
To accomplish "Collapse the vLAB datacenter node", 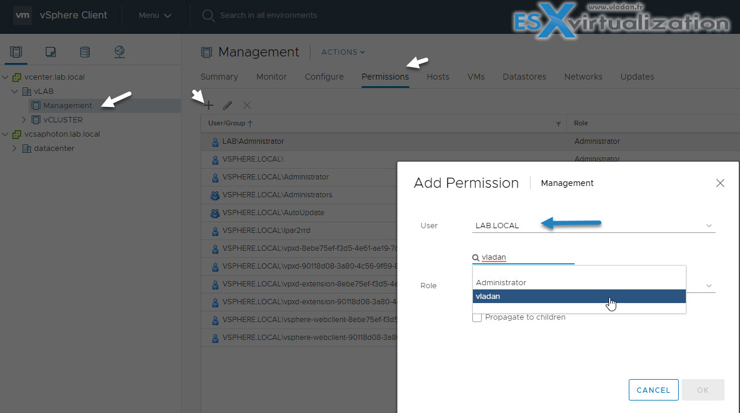I will 15,92.
